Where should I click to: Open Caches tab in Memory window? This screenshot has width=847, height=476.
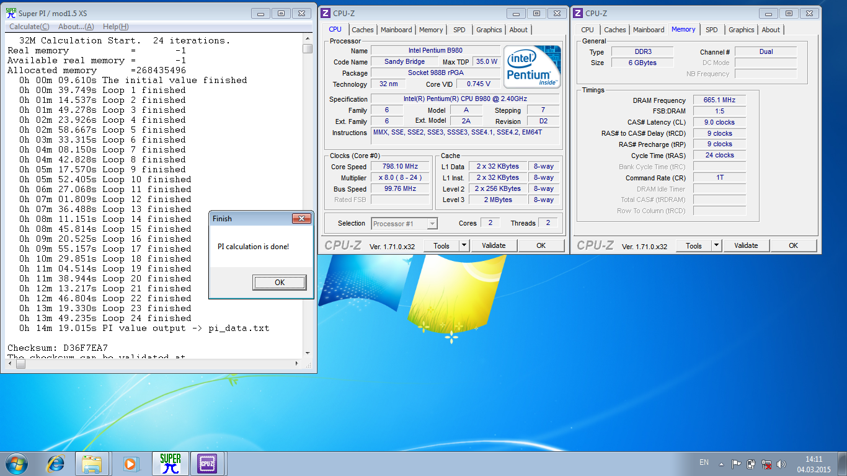tap(615, 30)
